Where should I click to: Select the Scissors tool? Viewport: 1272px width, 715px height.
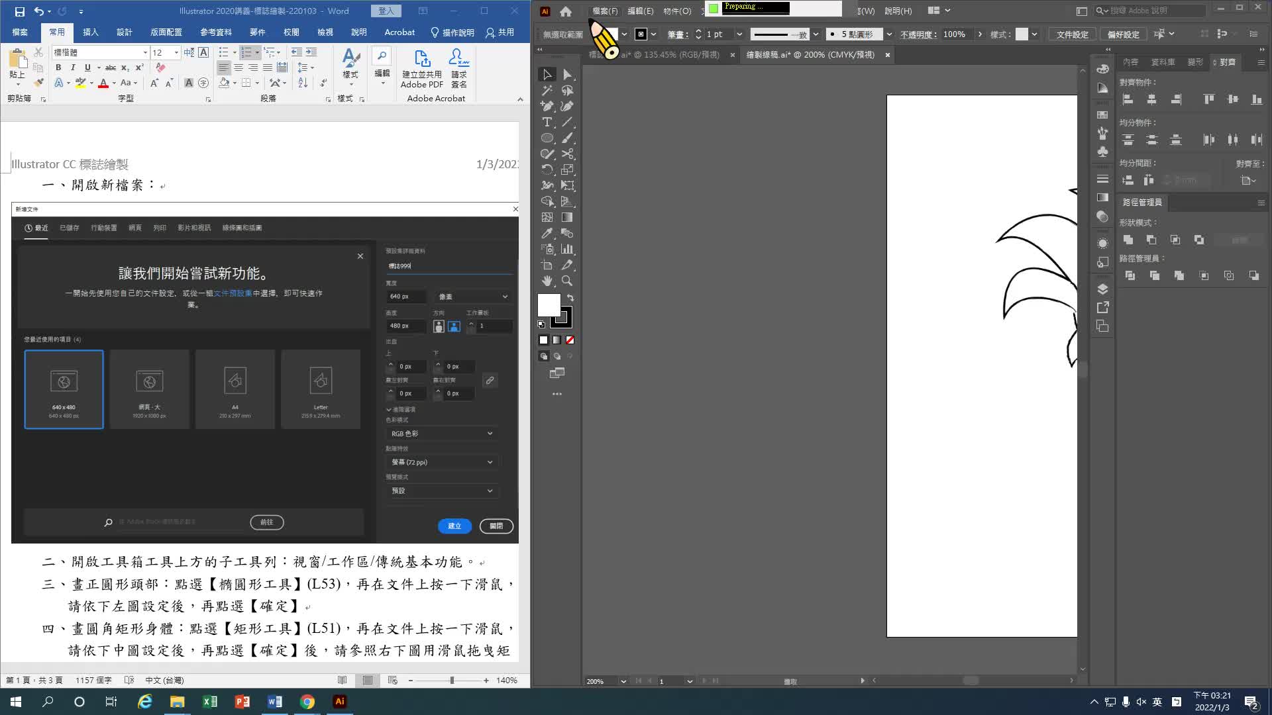pos(567,154)
